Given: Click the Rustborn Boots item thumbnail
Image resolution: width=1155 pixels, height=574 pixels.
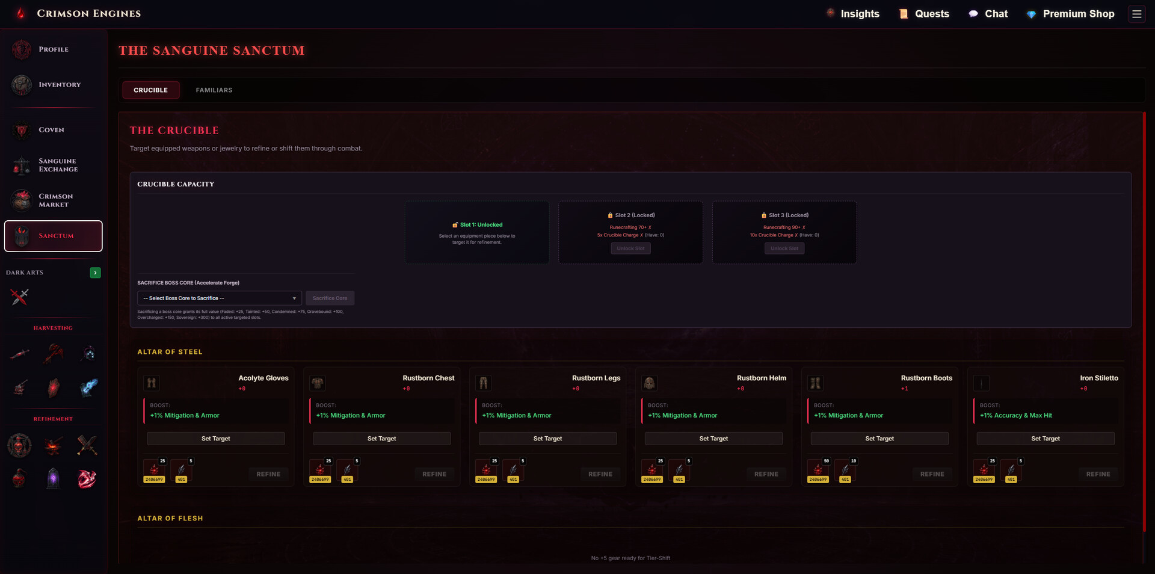Looking at the screenshot, I should coord(816,383).
